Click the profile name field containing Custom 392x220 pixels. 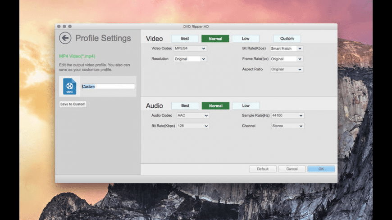[108, 87]
